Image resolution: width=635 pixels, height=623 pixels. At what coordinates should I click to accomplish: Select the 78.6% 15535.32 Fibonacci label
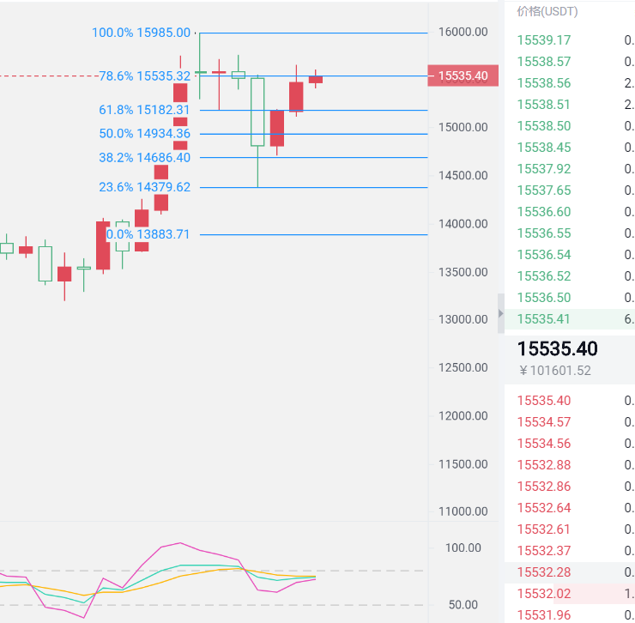click(144, 76)
